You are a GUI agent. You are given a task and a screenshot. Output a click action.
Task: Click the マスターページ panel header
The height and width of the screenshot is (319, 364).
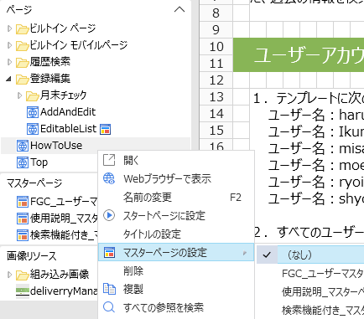pyautogui.click(x=34, y=183)
